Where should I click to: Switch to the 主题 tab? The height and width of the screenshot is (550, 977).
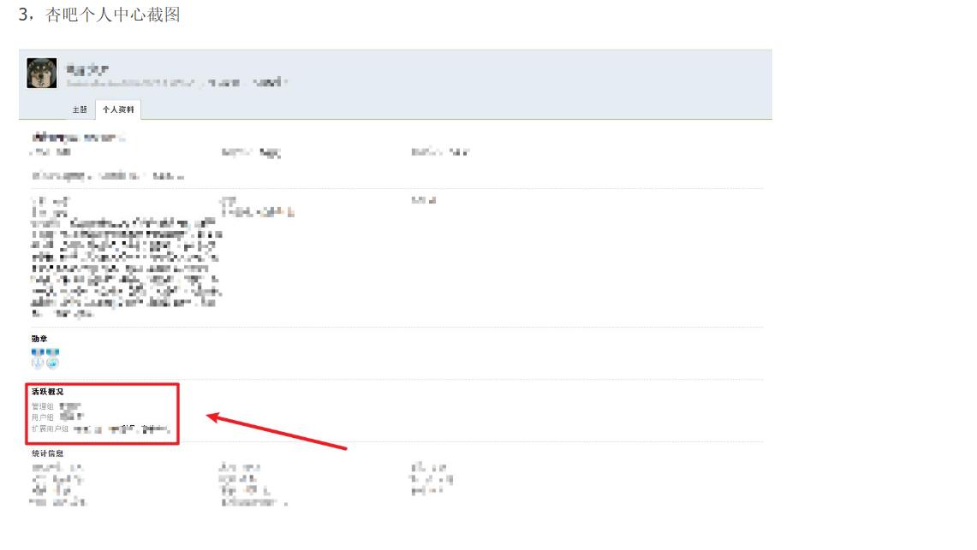pos(80,109)
